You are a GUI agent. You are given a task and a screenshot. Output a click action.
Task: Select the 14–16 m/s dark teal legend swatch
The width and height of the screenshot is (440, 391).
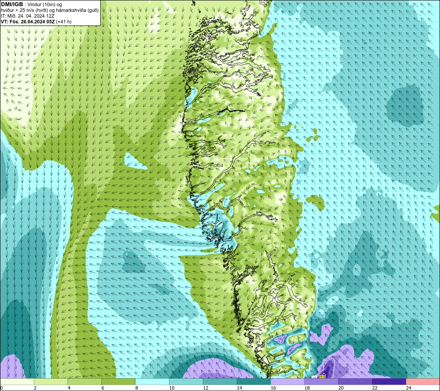(254, 382)
